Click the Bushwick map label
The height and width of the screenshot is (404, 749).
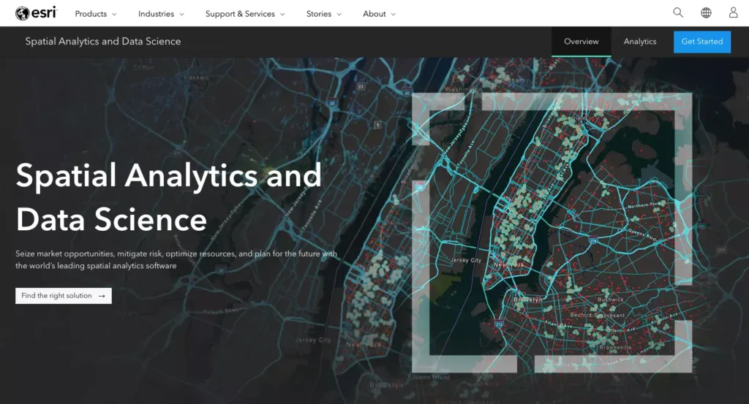point(610,300)
